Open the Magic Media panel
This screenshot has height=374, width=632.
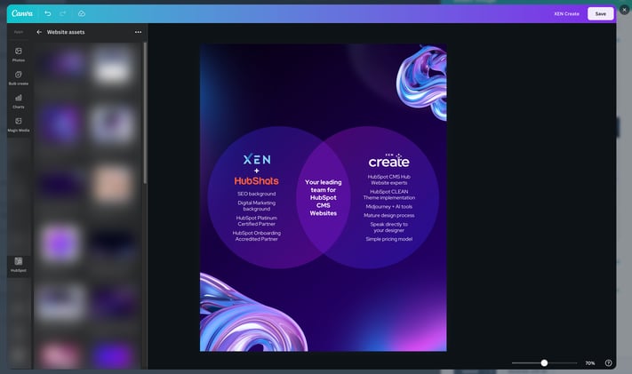click(19, 124)
